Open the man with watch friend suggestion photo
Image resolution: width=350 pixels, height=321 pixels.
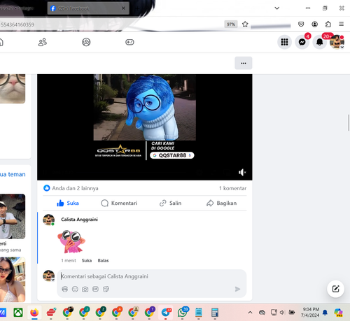[x=13, y=216]
